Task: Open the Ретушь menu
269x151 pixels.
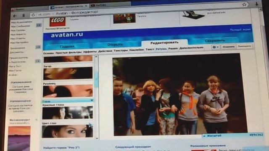Action: click(x=161, y=49)
